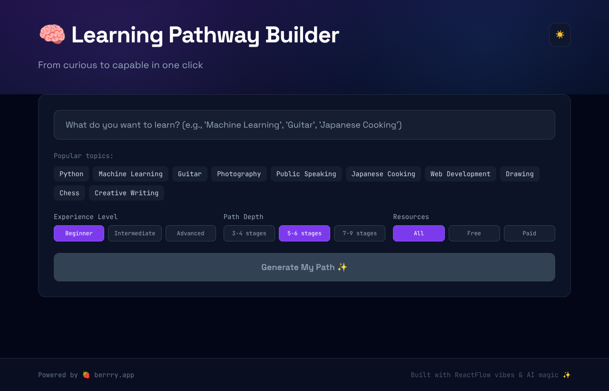Click the 'Popular topics:' label
Screen dimensions: 609x391
(84, 156)
